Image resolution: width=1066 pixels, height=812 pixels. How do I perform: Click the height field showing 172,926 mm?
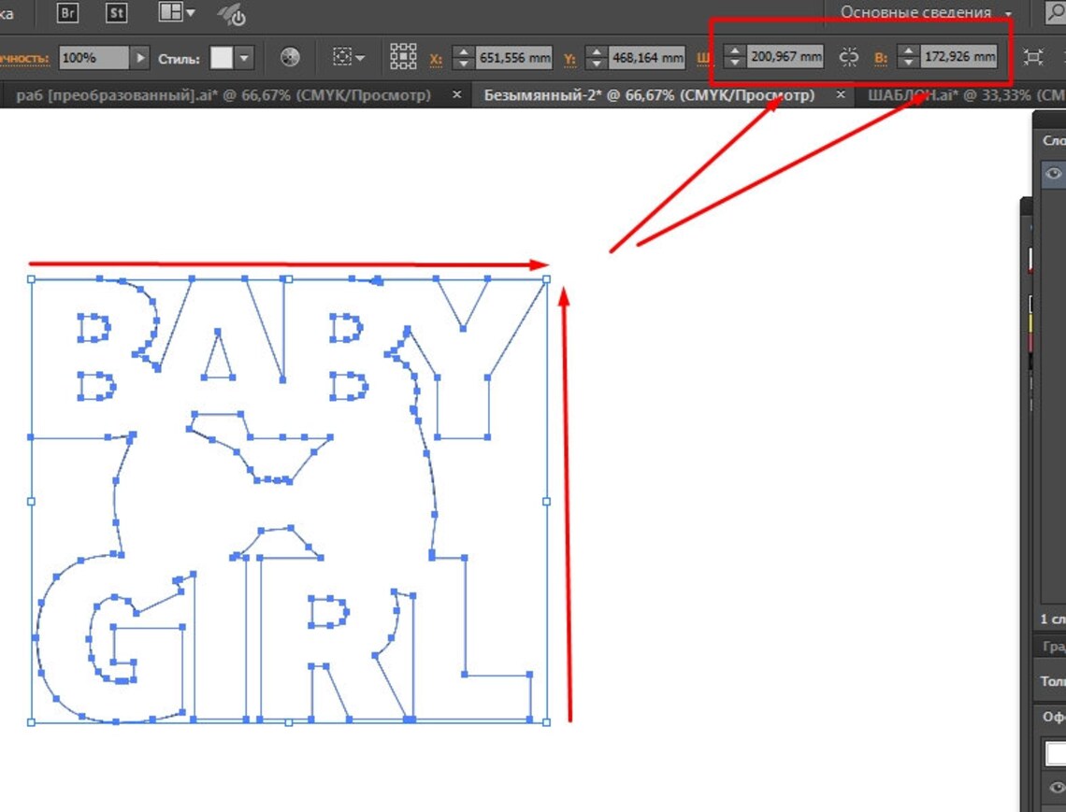coord(959,56)
